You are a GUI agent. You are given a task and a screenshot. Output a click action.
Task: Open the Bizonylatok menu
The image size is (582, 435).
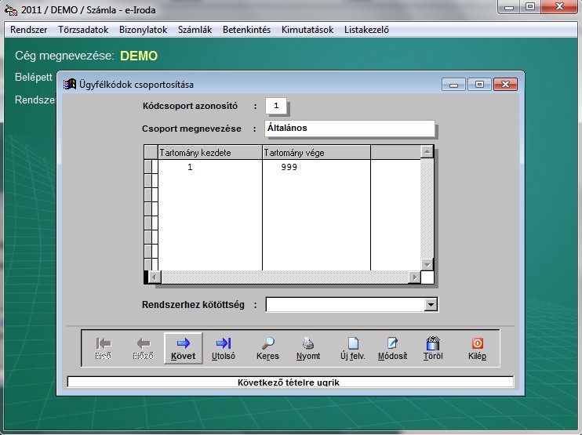click(144, 30)
